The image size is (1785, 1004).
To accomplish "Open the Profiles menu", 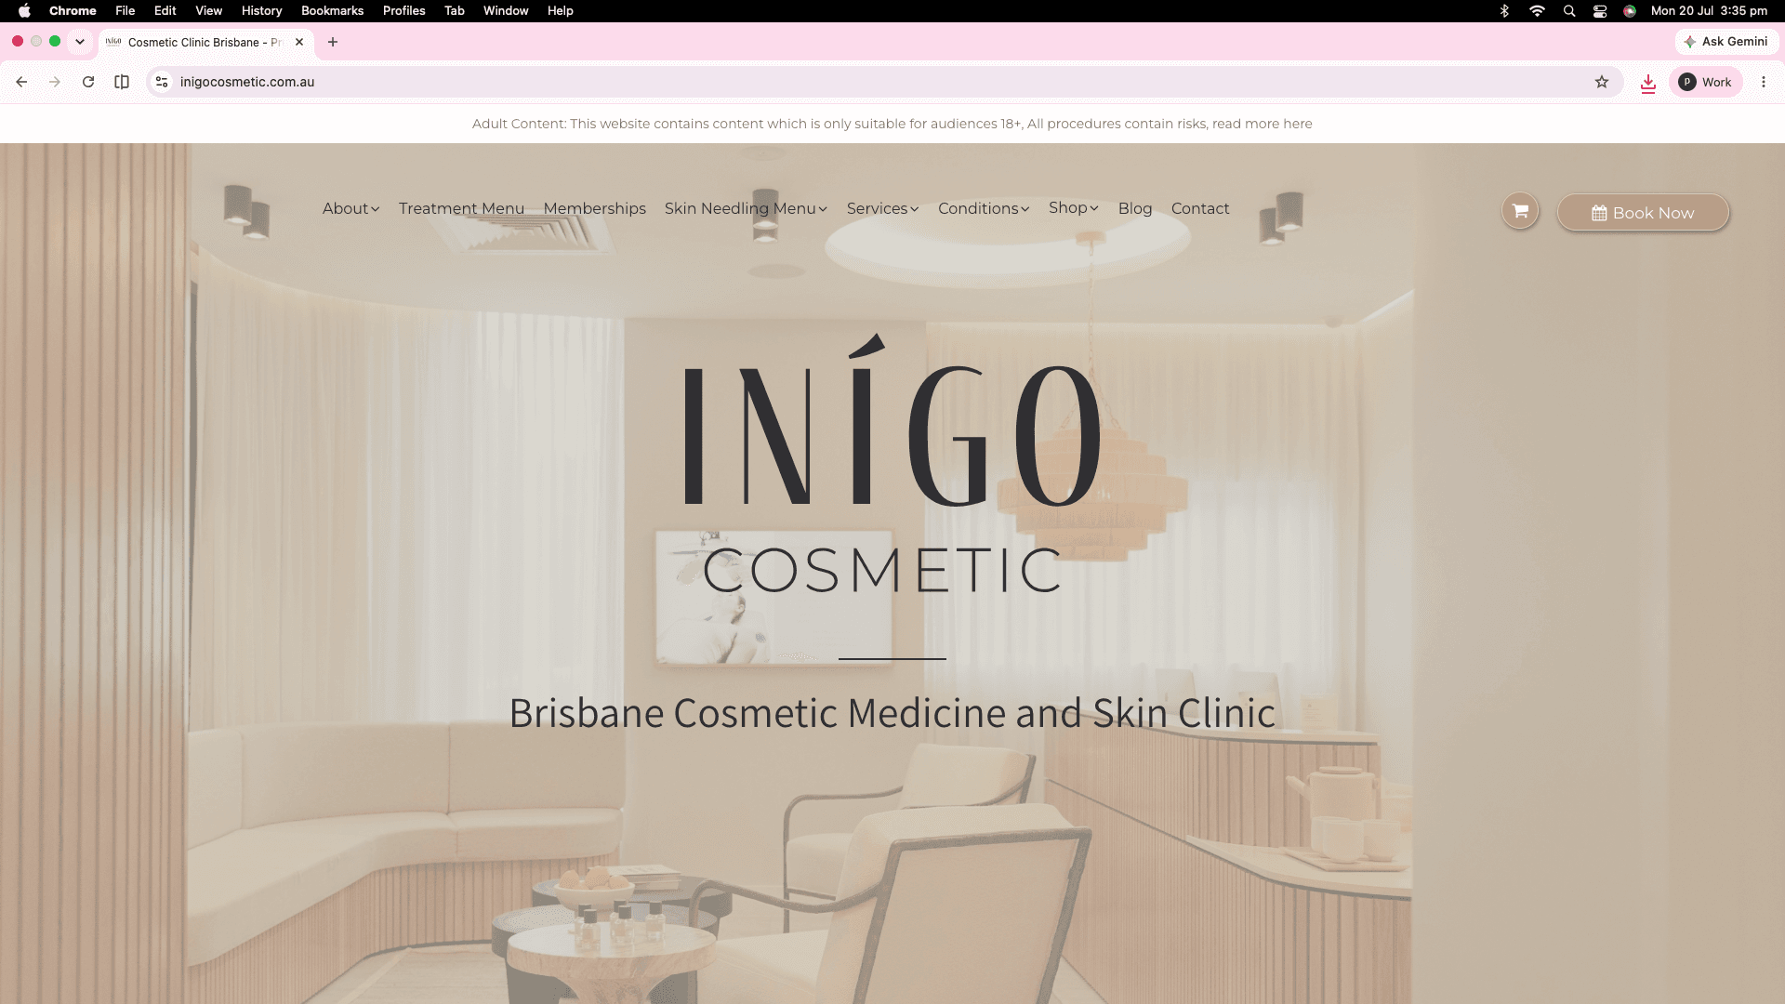I will (x=404, y=11).
